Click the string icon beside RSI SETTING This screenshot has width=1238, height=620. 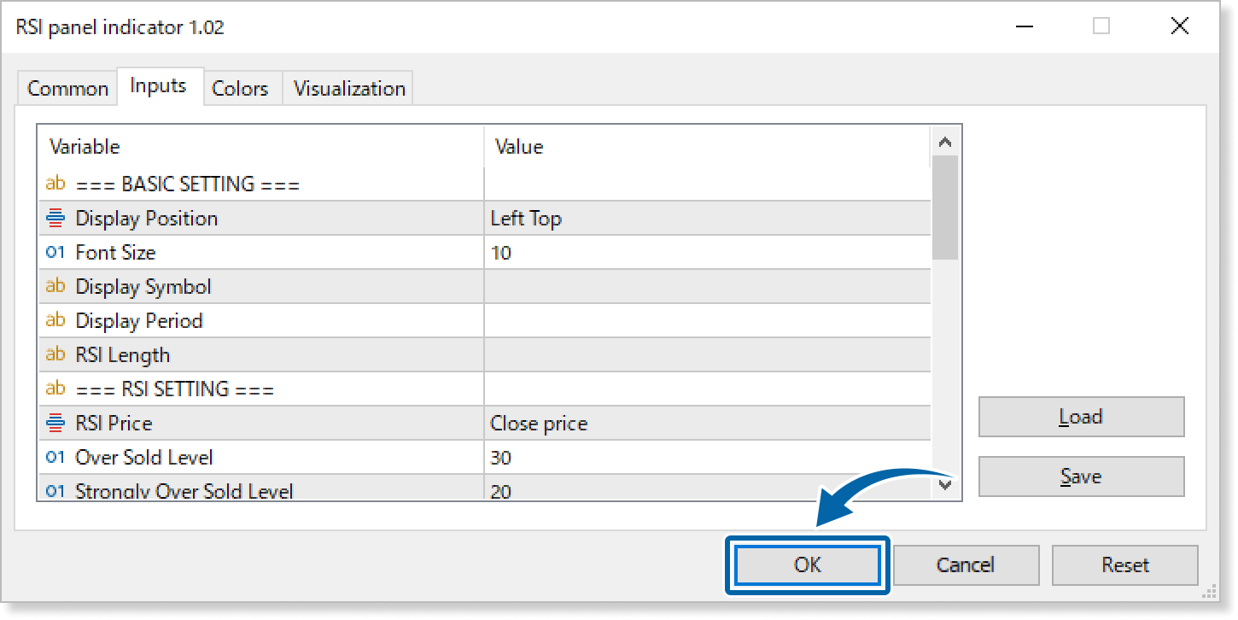55,389
